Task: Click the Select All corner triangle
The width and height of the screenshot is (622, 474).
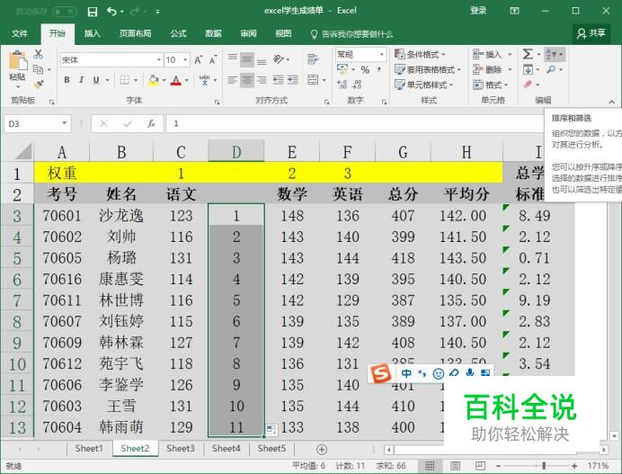Action: (x=23, y=151)
